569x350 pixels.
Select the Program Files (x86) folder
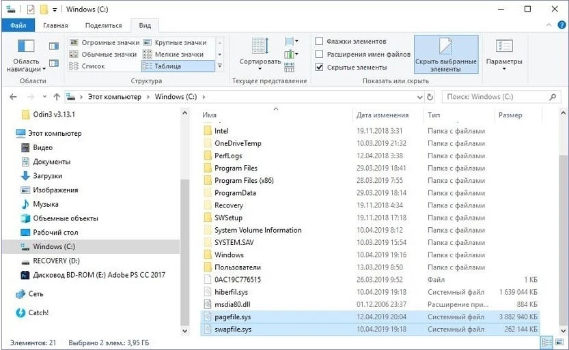click(x=244, y=180)
